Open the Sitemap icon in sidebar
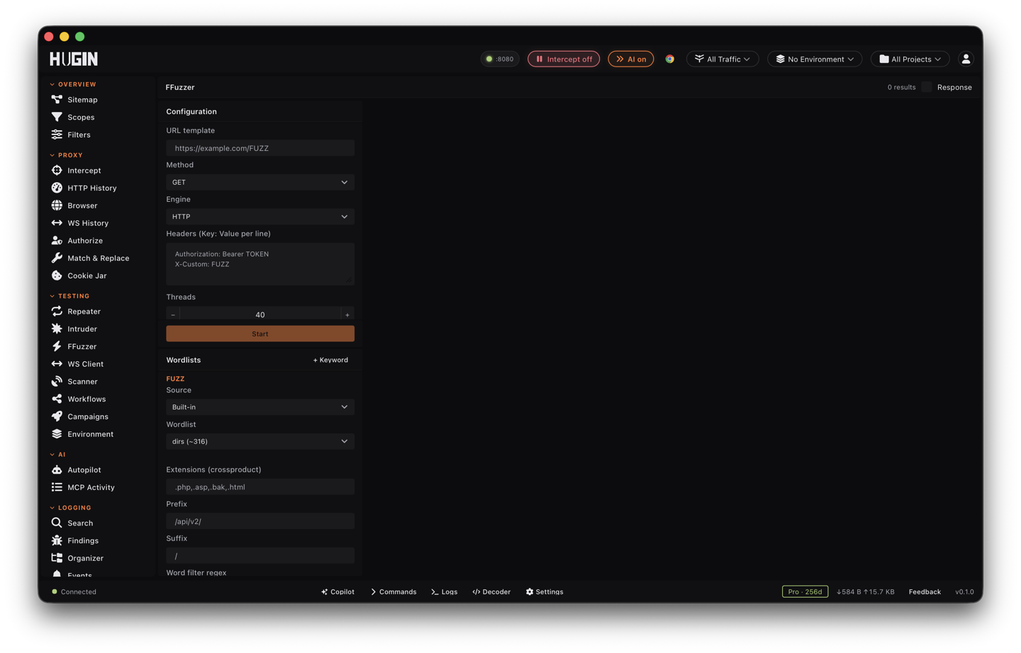This screenshot has height=653, width=1021. pos(57,100)
